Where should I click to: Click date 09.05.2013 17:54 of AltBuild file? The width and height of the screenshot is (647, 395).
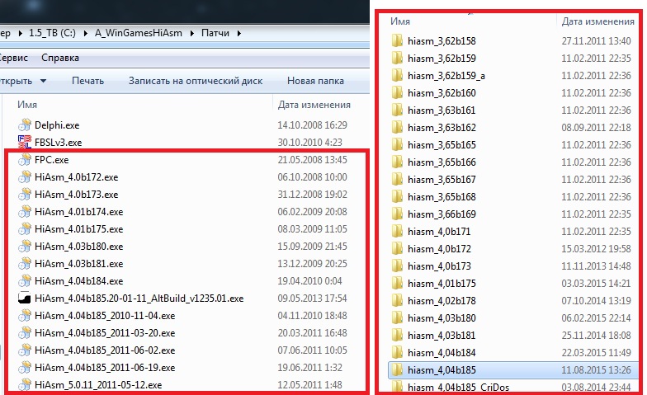coord(312,299)
